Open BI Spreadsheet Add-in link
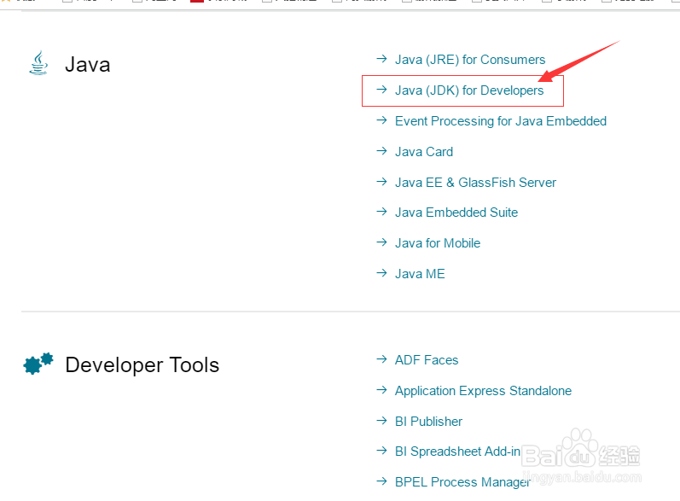Viewport: 680px width, 501px height. (x=457, y=451)
